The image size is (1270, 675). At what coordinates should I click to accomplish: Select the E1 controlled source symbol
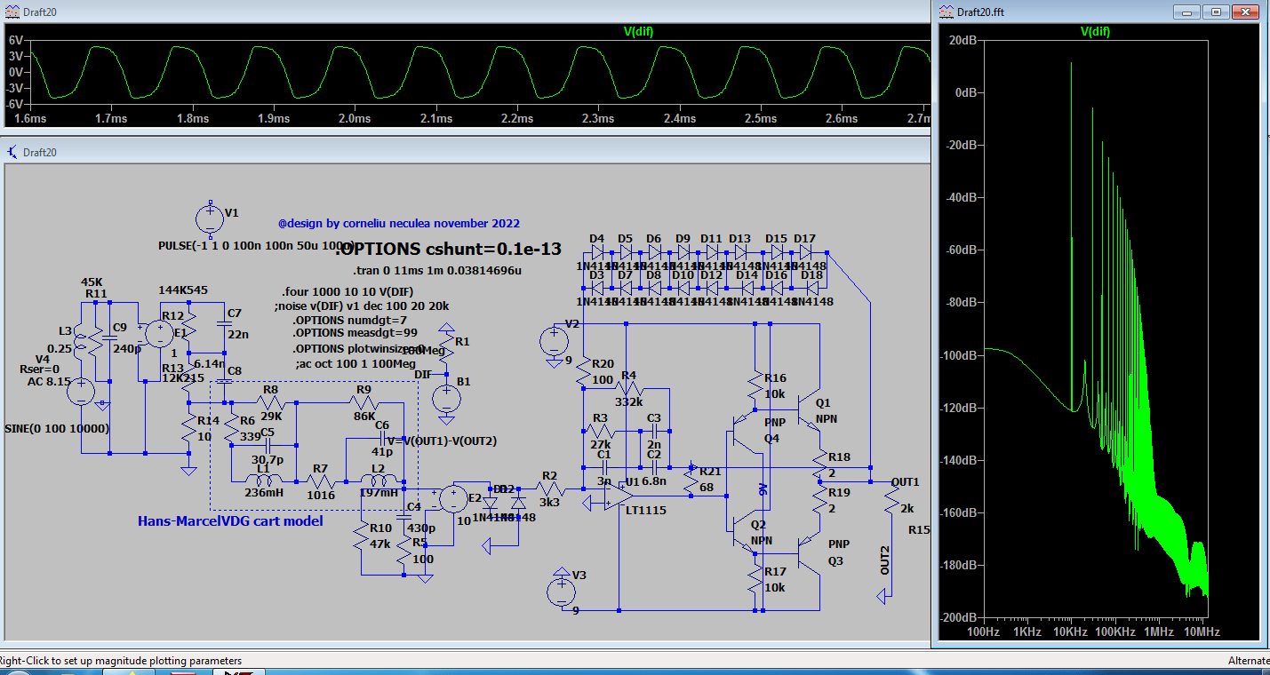click(x=160, y=334)
